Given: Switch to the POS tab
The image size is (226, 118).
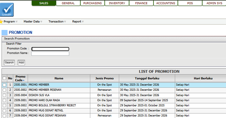Looking at the screenshot, I should point(190,3).
